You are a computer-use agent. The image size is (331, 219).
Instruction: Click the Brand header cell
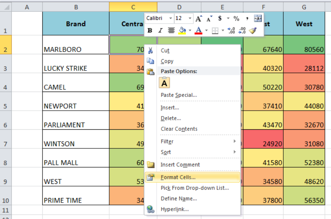pyautogui.click(x=76, y=23)
